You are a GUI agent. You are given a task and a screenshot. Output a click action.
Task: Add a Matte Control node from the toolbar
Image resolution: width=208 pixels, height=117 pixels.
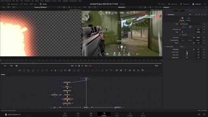[70, 71]
